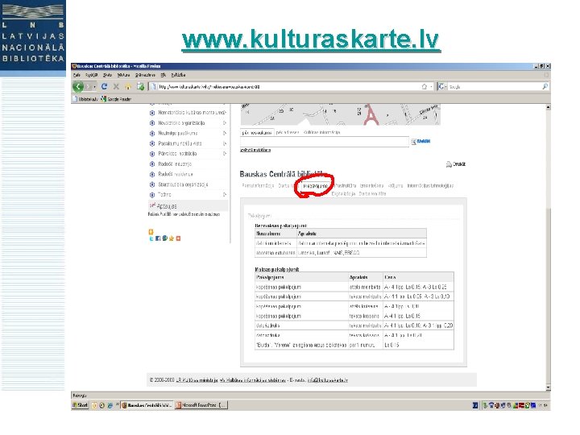Image resolution: width=580 pixels, height=435 pixels.
Task: Click the Firefox Back arrow button
Action: [x=78, y=86]
